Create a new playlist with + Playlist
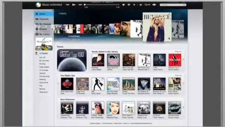The height and width of the screenshot is (127, 225). click(x=44, y=53)
